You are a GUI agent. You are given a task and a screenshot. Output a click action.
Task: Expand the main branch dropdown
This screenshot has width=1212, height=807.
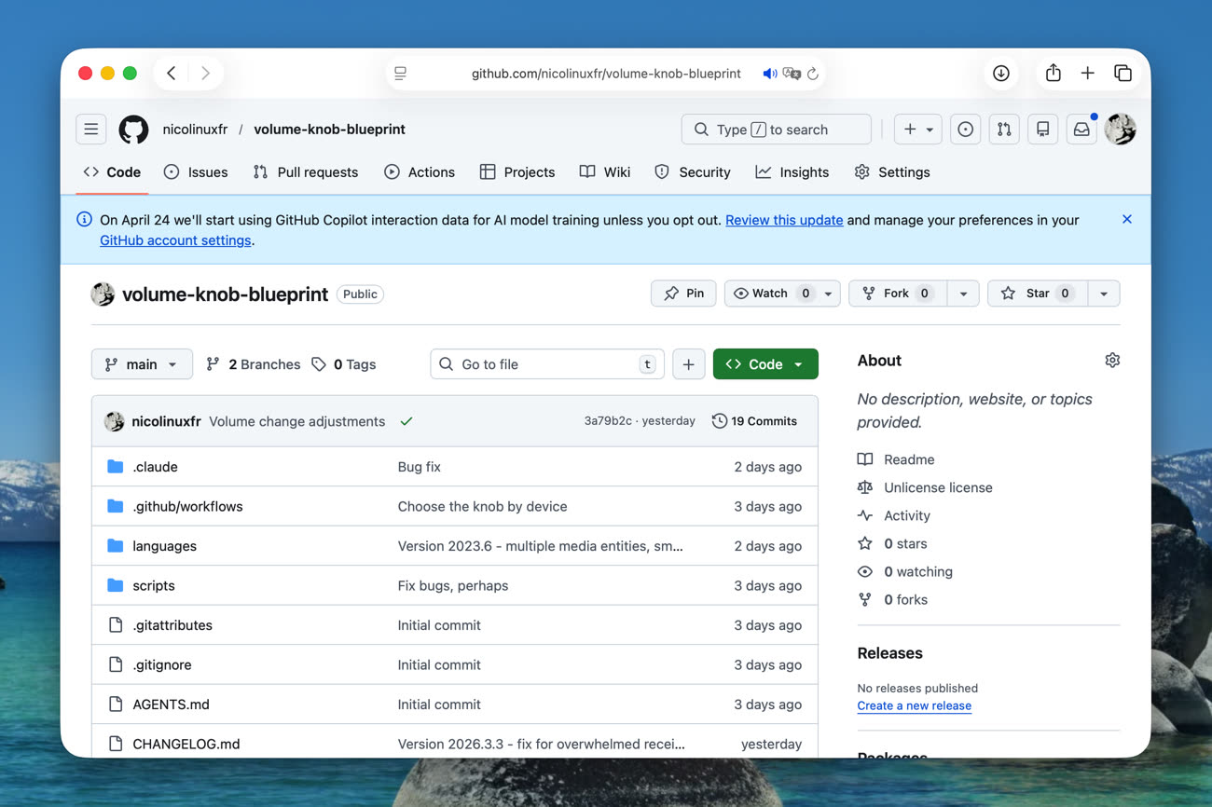pyautogui.click(x=142, y=364)
